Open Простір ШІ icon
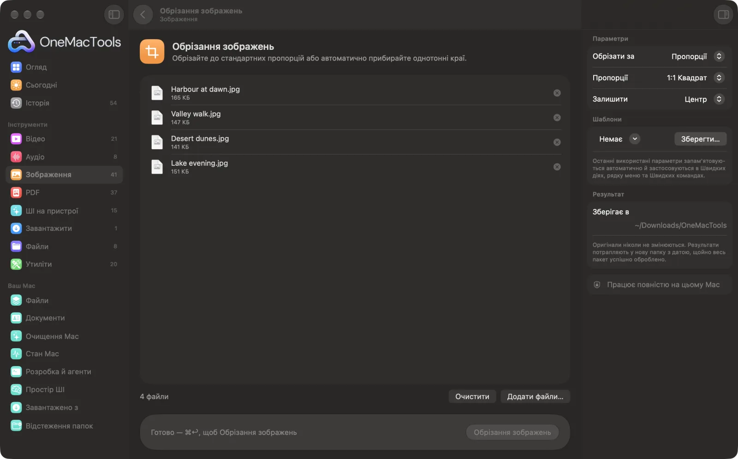Screen dimensions: 738x459 click(x=16, y=389)
